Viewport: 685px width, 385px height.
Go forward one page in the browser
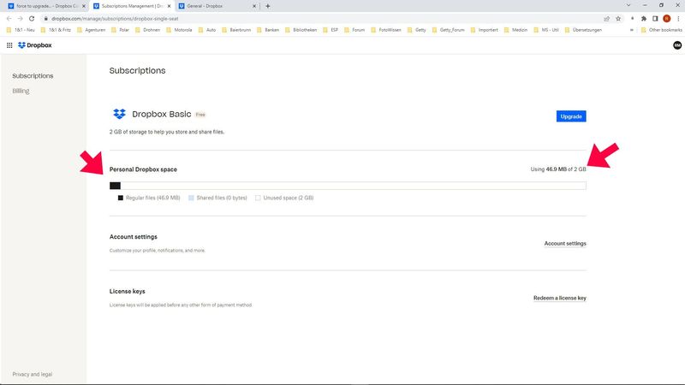(x=20, y=19)
